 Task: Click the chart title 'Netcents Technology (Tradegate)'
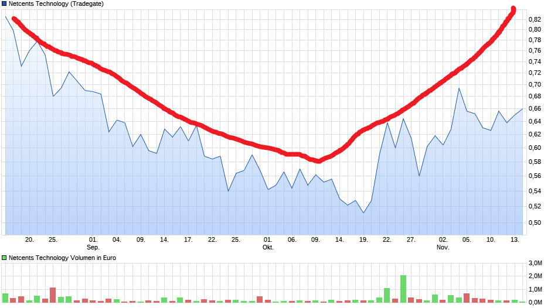(x=56, y=4)
